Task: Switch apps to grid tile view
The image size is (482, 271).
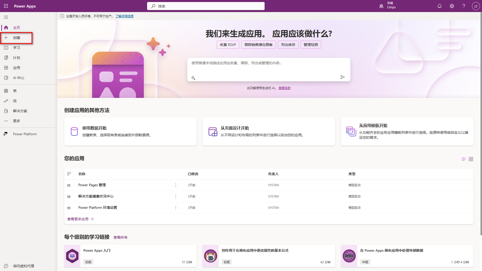Action: click(x=471, y=159)
